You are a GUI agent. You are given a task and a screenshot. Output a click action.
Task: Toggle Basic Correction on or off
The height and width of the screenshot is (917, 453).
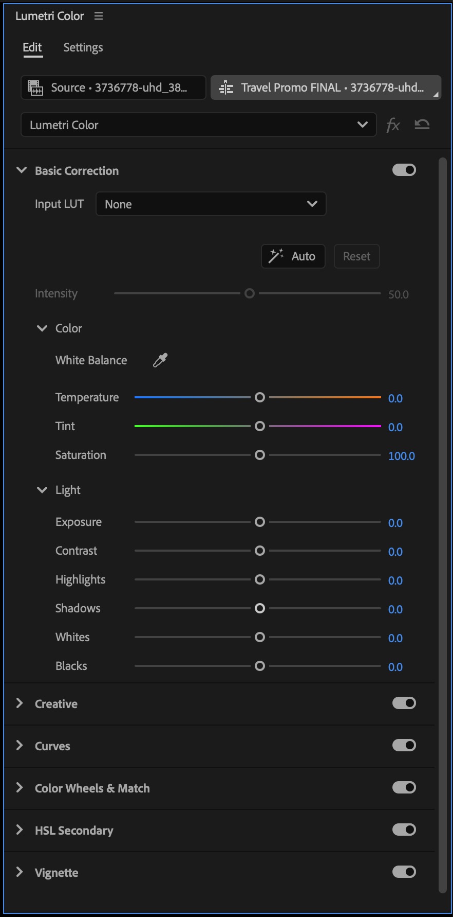(404, 170)
